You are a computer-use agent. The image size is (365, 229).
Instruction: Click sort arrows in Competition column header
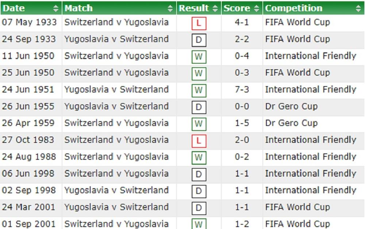359,8
